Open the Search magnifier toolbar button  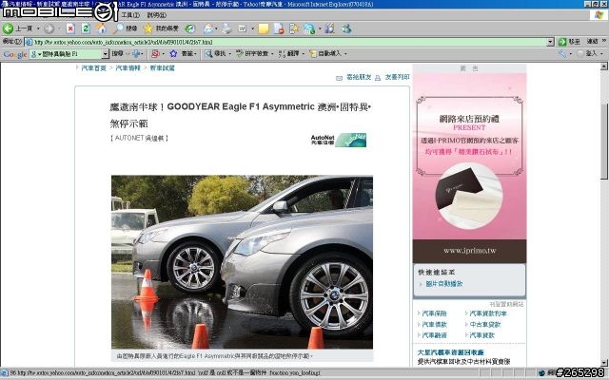tap(125, 28)
